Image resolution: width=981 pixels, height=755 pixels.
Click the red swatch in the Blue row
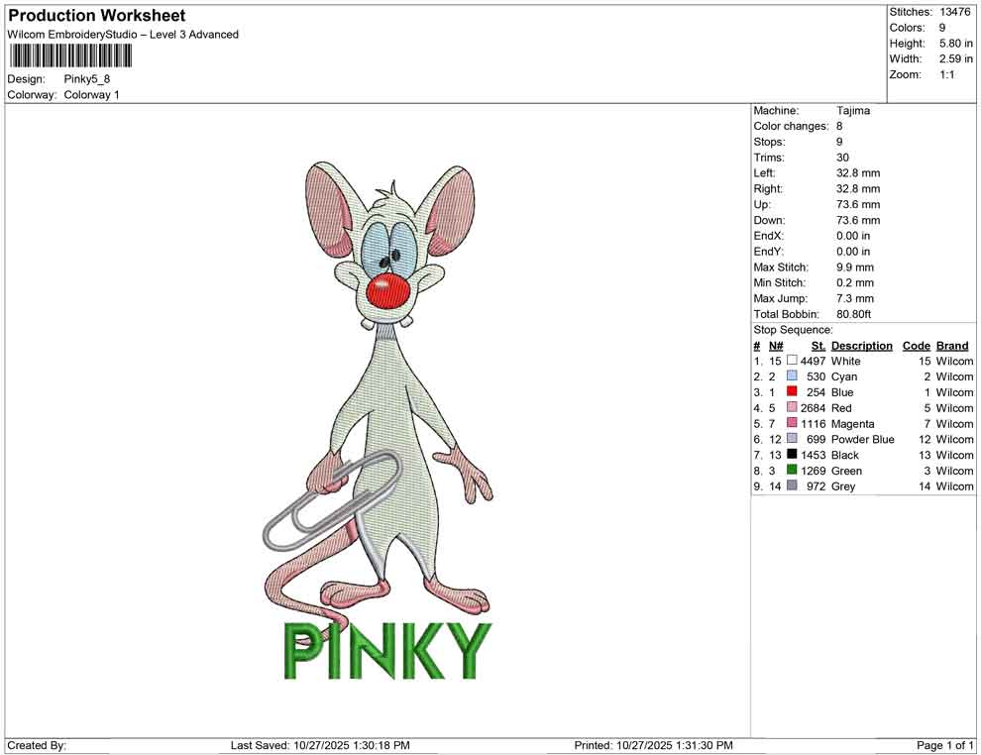[792, 391]
